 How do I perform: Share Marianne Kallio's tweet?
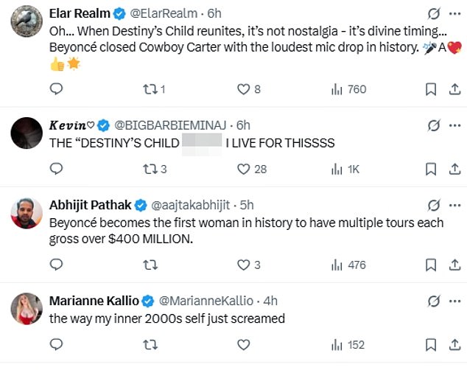[x=454, y=345]
